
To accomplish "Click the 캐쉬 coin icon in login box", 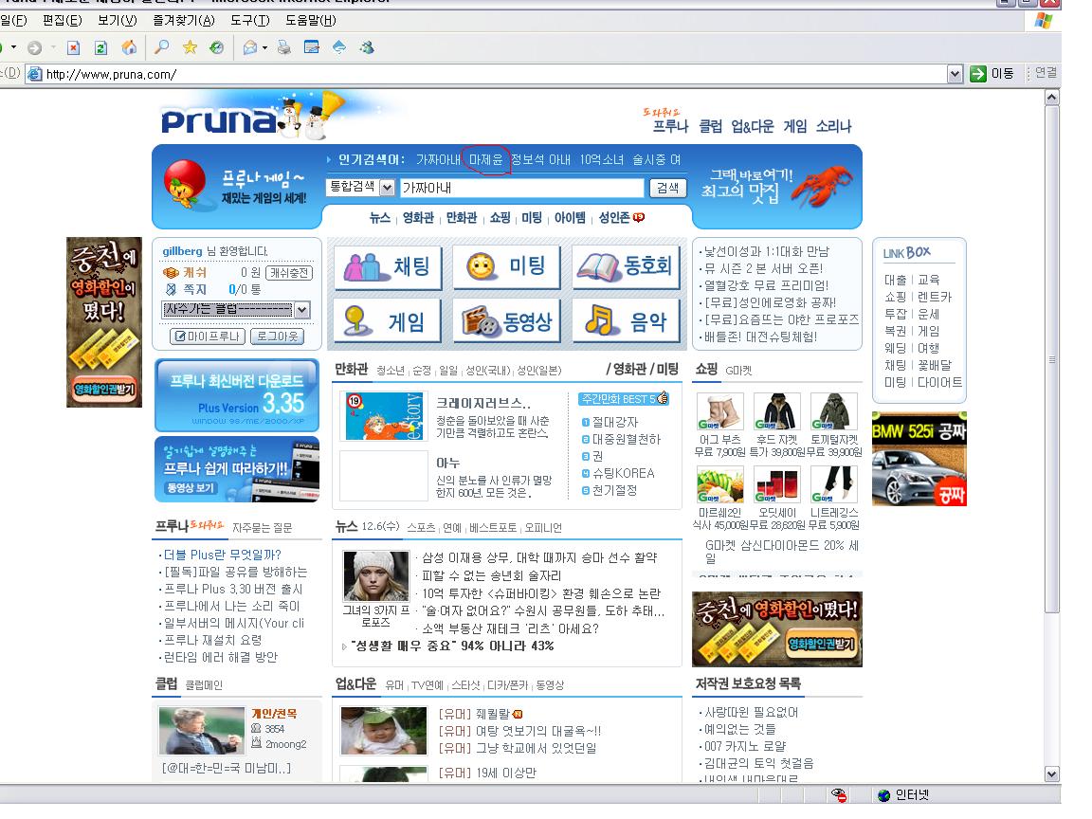I will click(x=171, y=272).
